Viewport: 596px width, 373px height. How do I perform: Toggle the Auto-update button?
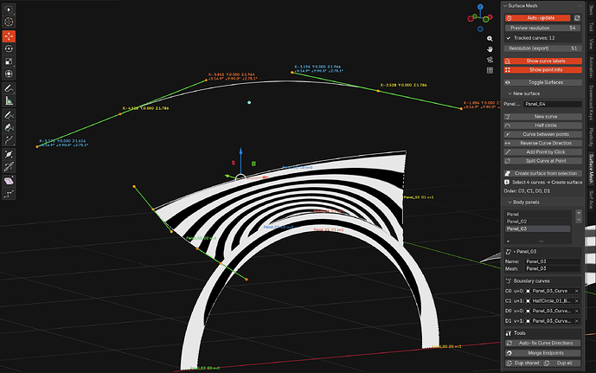537,18
